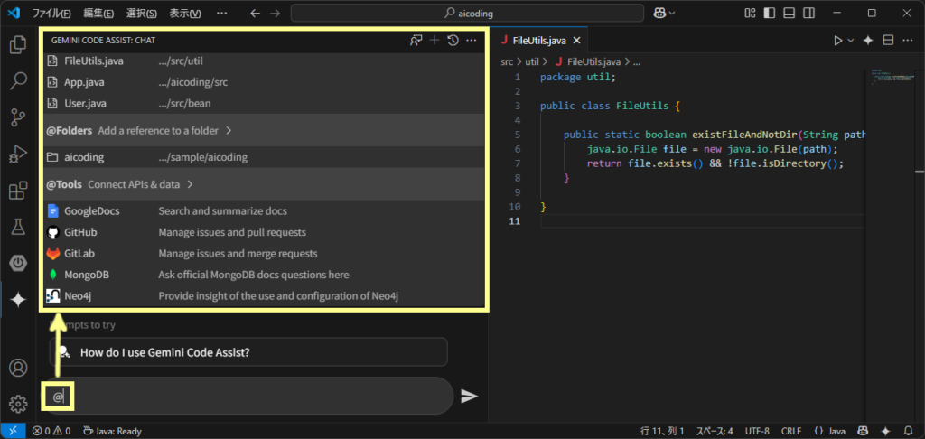Open Gemini chat more actions ellipsis
The height and width of the screenshot is (439, 925).
(x=471, y=40)
